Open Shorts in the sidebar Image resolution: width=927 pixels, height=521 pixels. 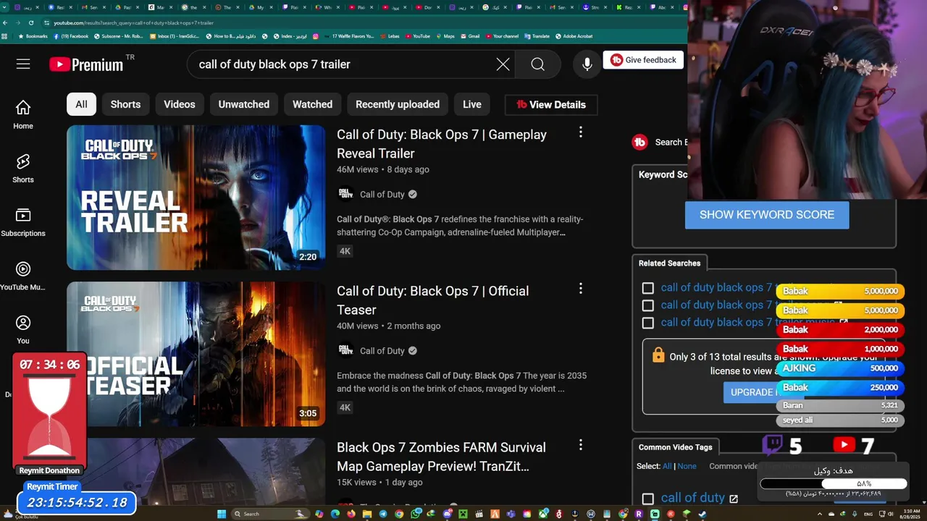[23, 168]
